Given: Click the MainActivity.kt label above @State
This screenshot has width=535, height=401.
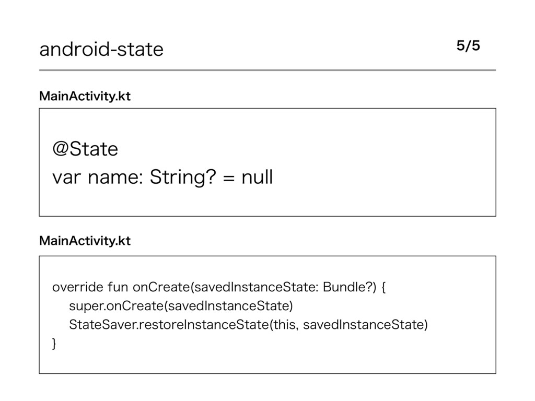Looking at the screenshot, I should point(85,97).
